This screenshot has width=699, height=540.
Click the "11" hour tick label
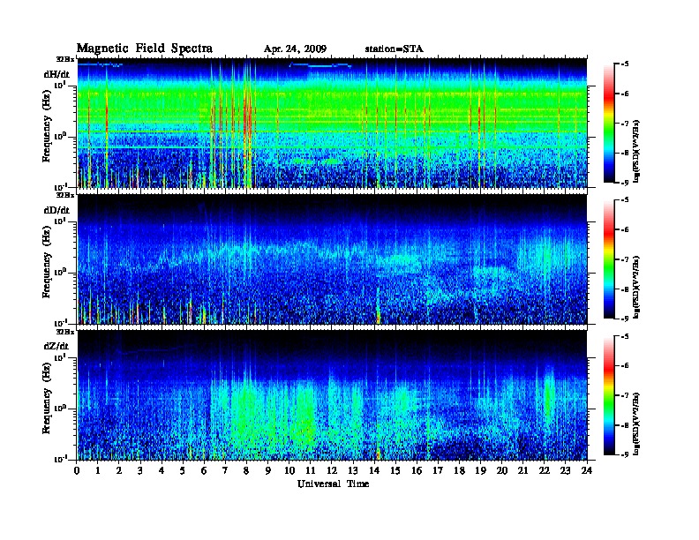[x=311, y=471]
